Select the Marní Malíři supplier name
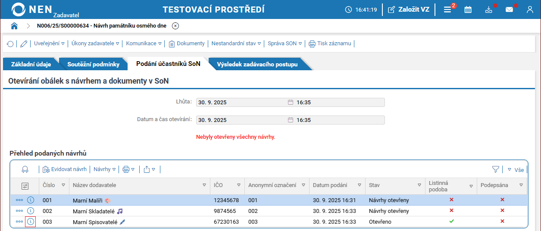The image size is (541, 231). [x=88, y=200]
